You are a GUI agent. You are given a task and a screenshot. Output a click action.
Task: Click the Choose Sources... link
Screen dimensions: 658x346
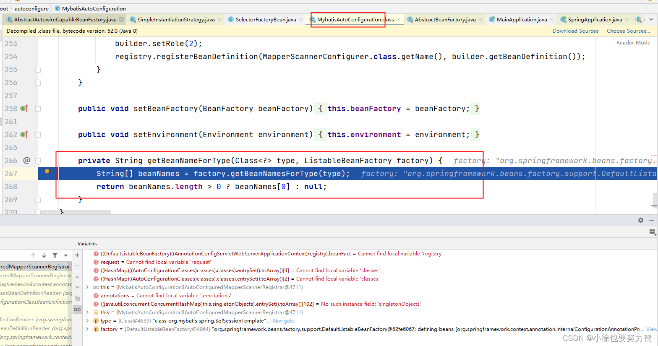(628, 31)
